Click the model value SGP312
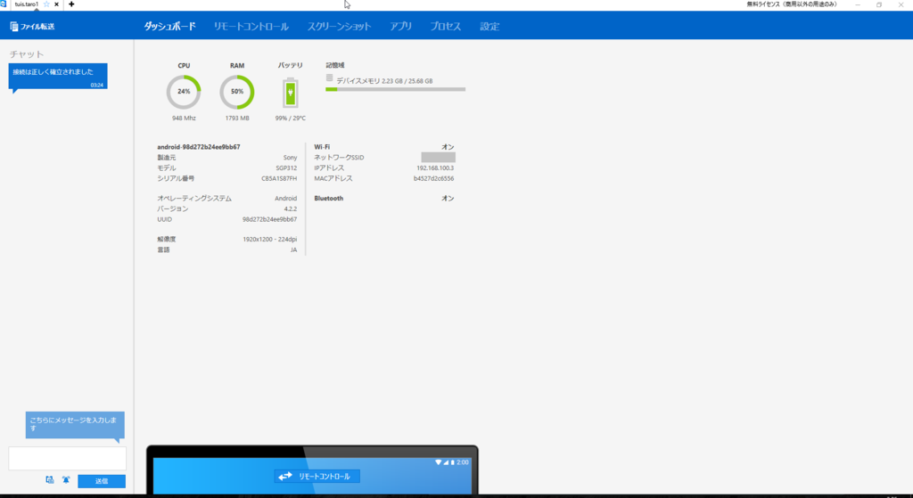 click(286, 168)
